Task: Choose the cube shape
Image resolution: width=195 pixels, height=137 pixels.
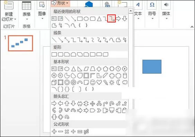Action: pyautogui.click(x=54, y=82)
